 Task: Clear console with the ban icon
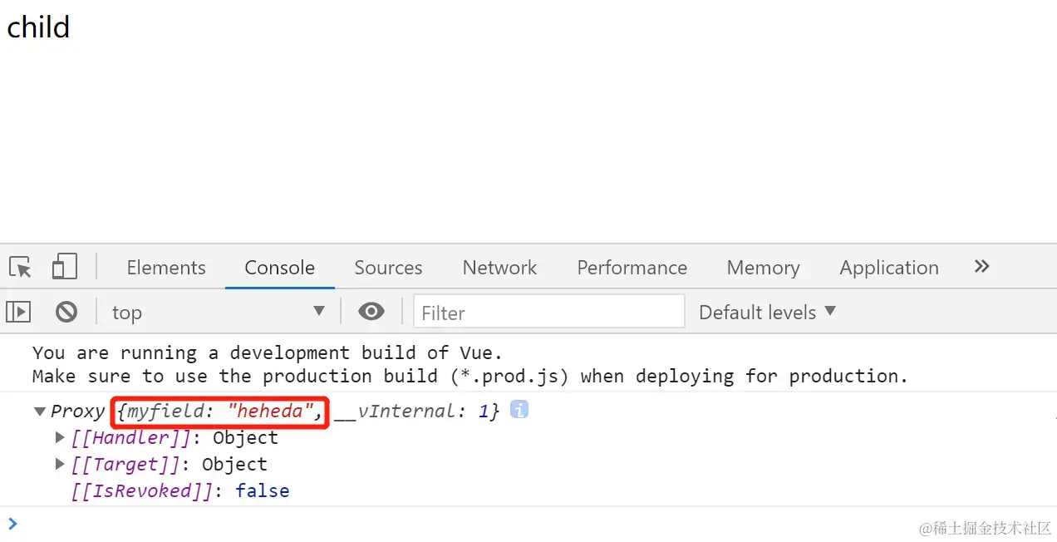[x=66, y=312]
